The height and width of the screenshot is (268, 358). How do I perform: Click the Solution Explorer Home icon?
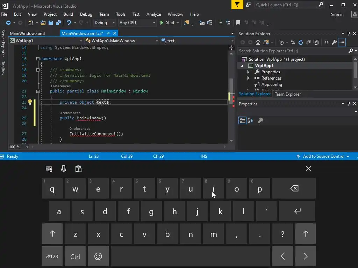pyautogui.click(x=258, y=42)
